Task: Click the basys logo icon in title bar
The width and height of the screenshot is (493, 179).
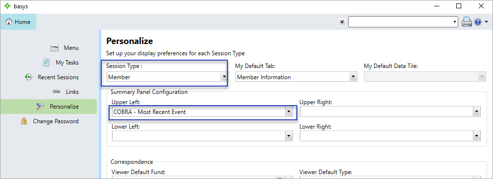Action: coord(7,6)
